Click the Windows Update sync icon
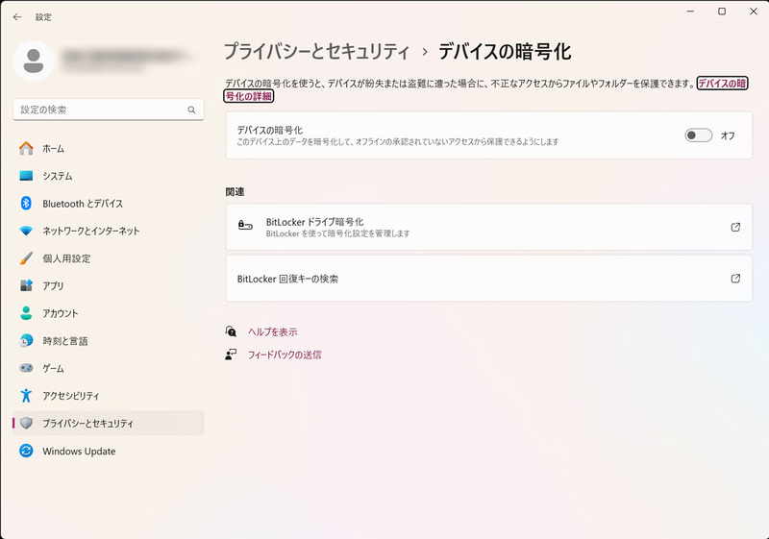Screen dimensions: 769x539 point(26,451)
